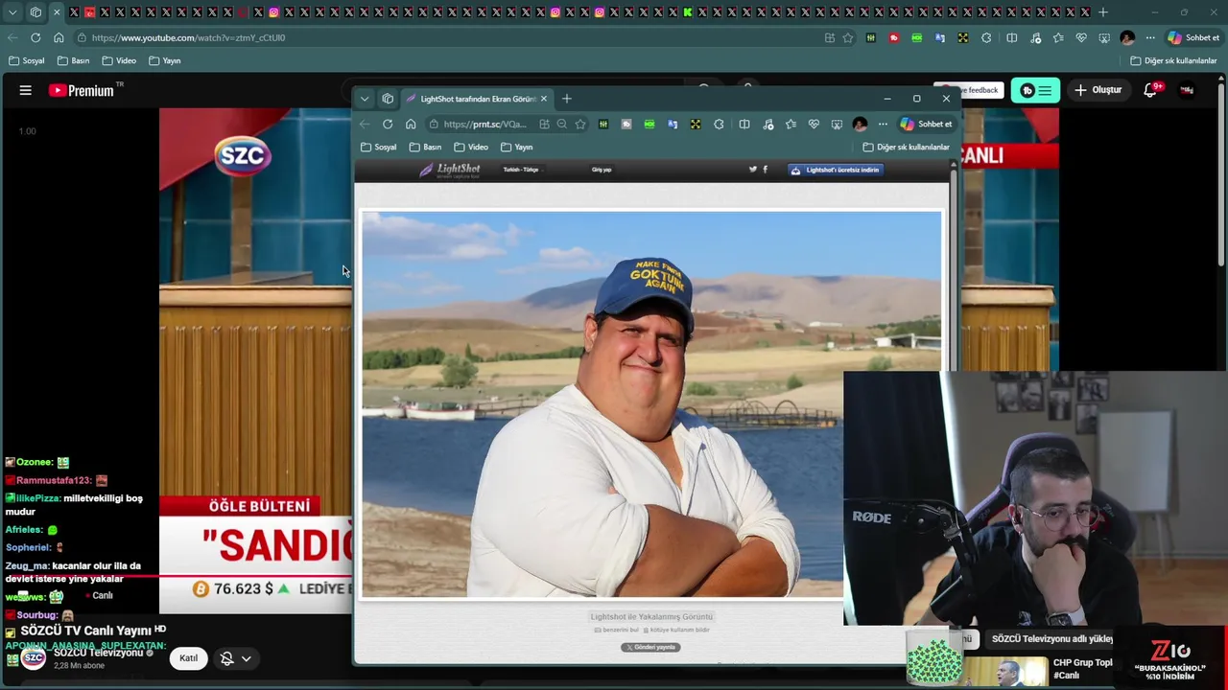Click the LightShot logo on the page
This screenshot has height=690, width=1228.
(x=450, y=170)
